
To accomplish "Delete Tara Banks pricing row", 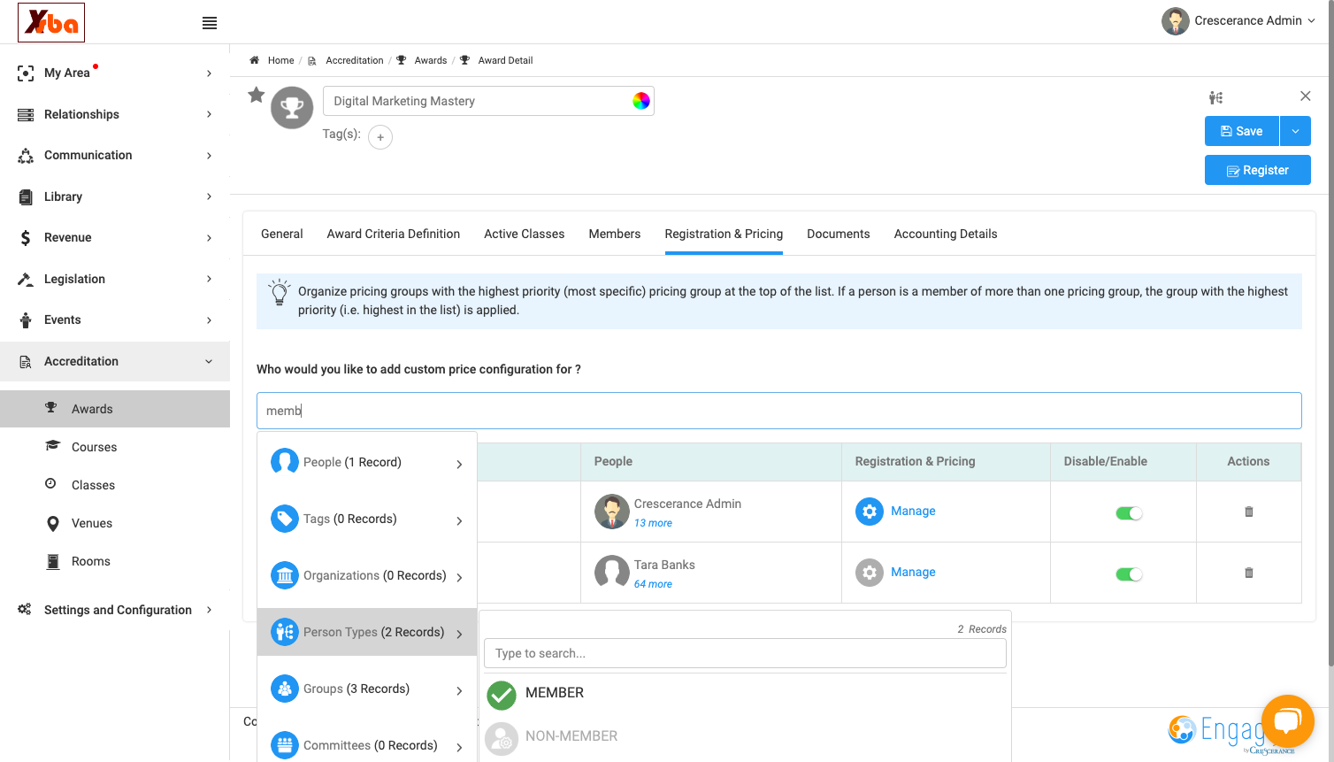I will click(x=1249, y=573).
